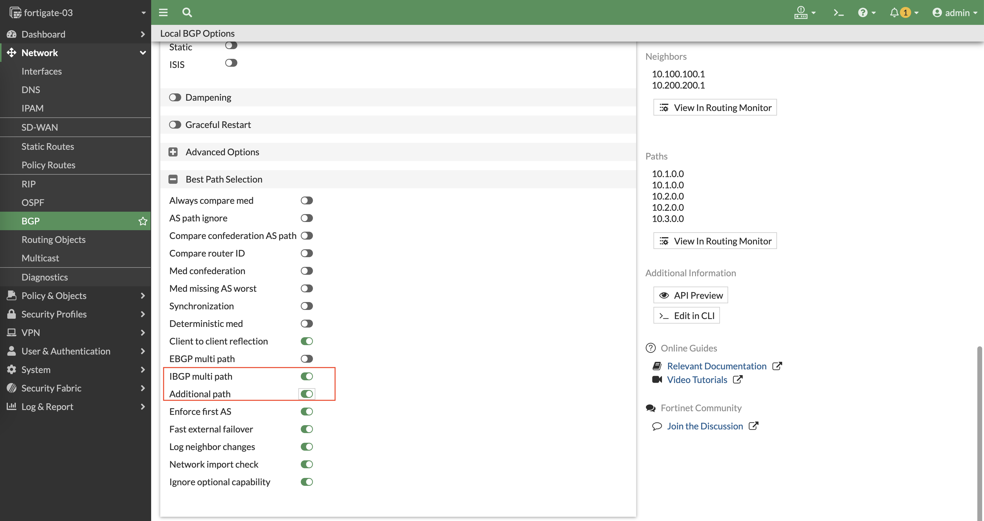Enable the EBGP multi path toggle
The height and width of the screenshot is (521, 984).
pos(306,359)
